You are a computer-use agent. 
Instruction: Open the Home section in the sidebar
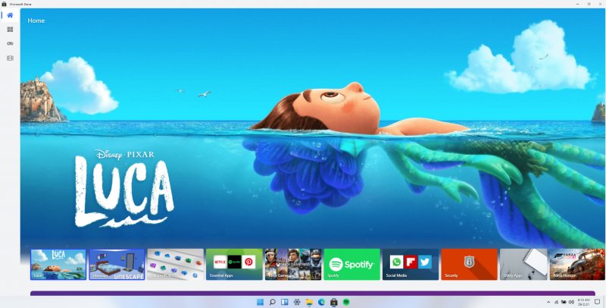coord(10,15)
